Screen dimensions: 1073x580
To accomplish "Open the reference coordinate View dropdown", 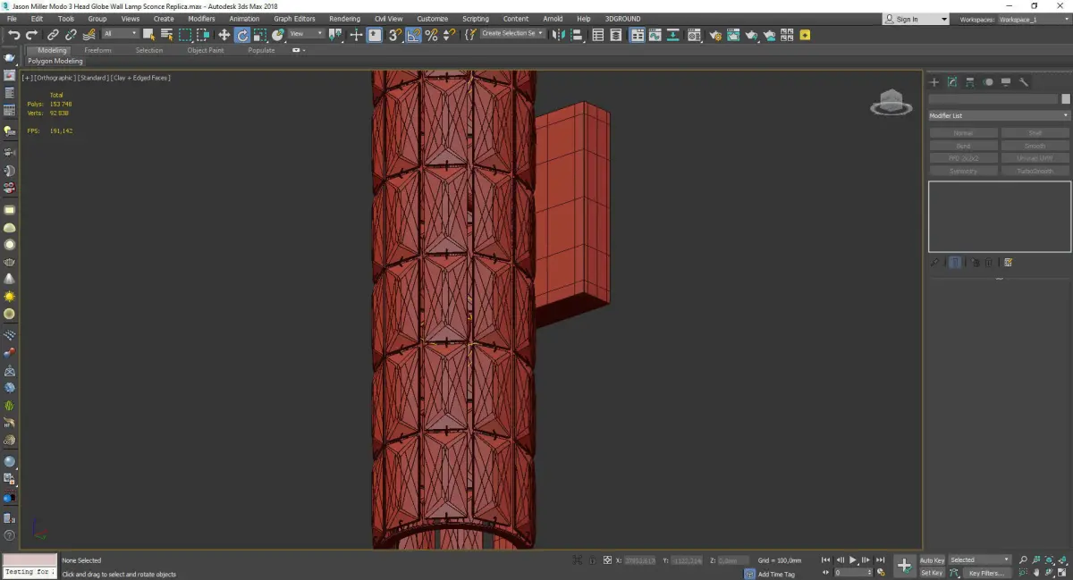I will [x=306, y=34].
